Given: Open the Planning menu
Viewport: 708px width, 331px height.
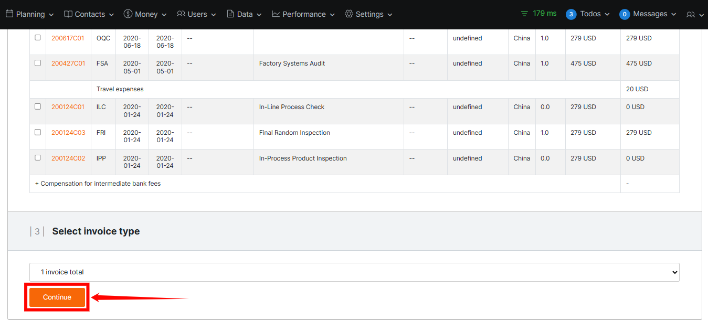Looking at the screenshot, I should 29,14.
